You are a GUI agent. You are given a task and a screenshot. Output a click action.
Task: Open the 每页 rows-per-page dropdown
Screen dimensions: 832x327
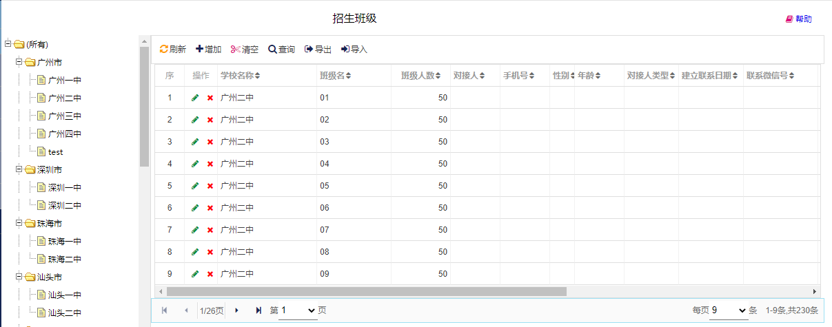729,310
